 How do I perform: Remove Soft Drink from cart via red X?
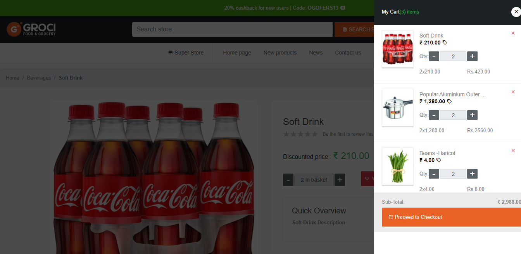tap(513, 33)
